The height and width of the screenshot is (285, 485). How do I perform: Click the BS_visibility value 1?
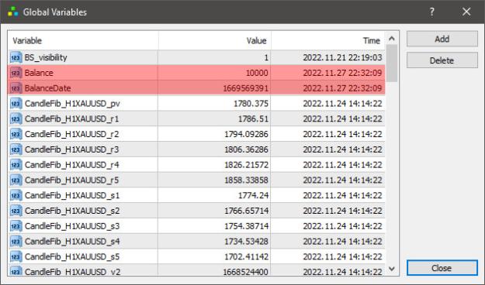click(266, 58)
